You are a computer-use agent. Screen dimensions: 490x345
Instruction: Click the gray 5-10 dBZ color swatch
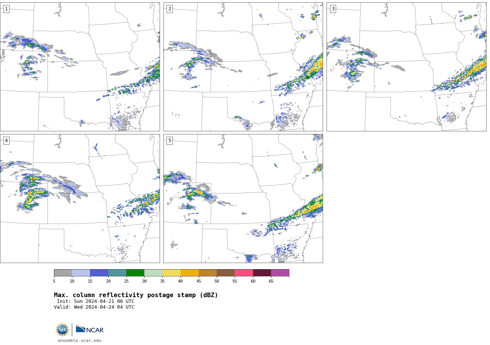point(63,273)
